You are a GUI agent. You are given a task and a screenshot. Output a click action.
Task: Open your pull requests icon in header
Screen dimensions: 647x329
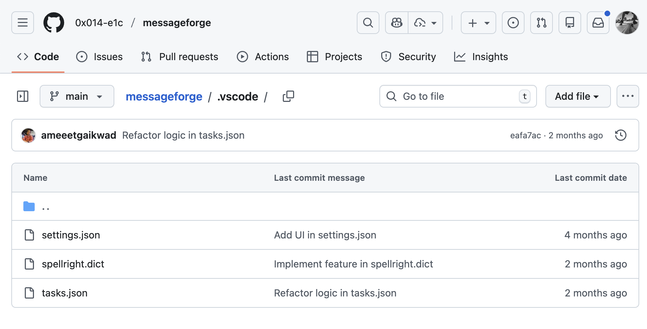pyautogui.click(x=542, y=23)
